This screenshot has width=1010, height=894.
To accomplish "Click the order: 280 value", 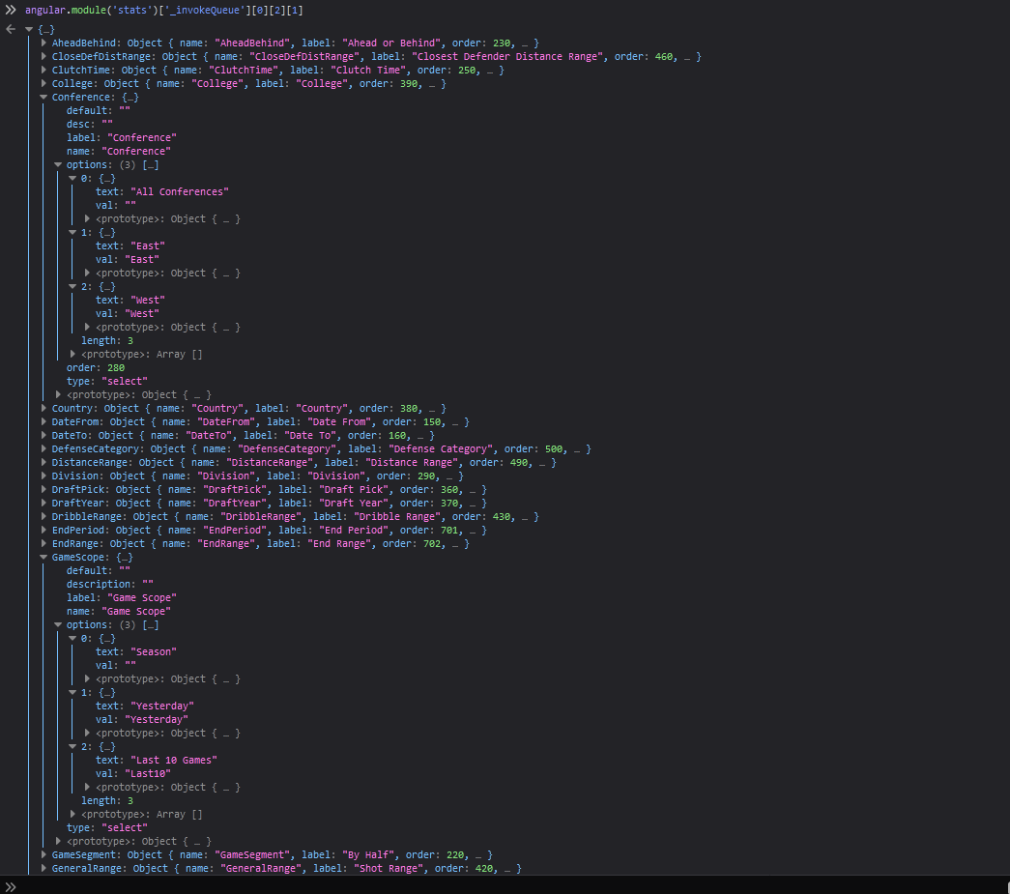I will point(116,367).
